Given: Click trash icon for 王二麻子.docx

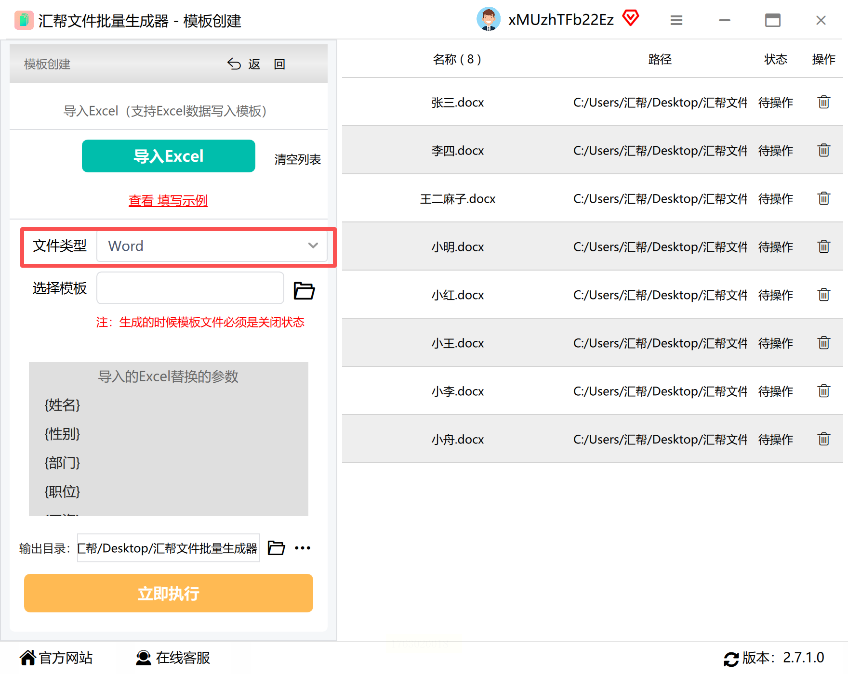Looking at the screenshot, I should (823, 198).
